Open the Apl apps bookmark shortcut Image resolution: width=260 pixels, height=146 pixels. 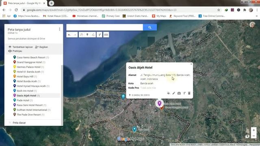pyautogui.click(x=6, y=16)
